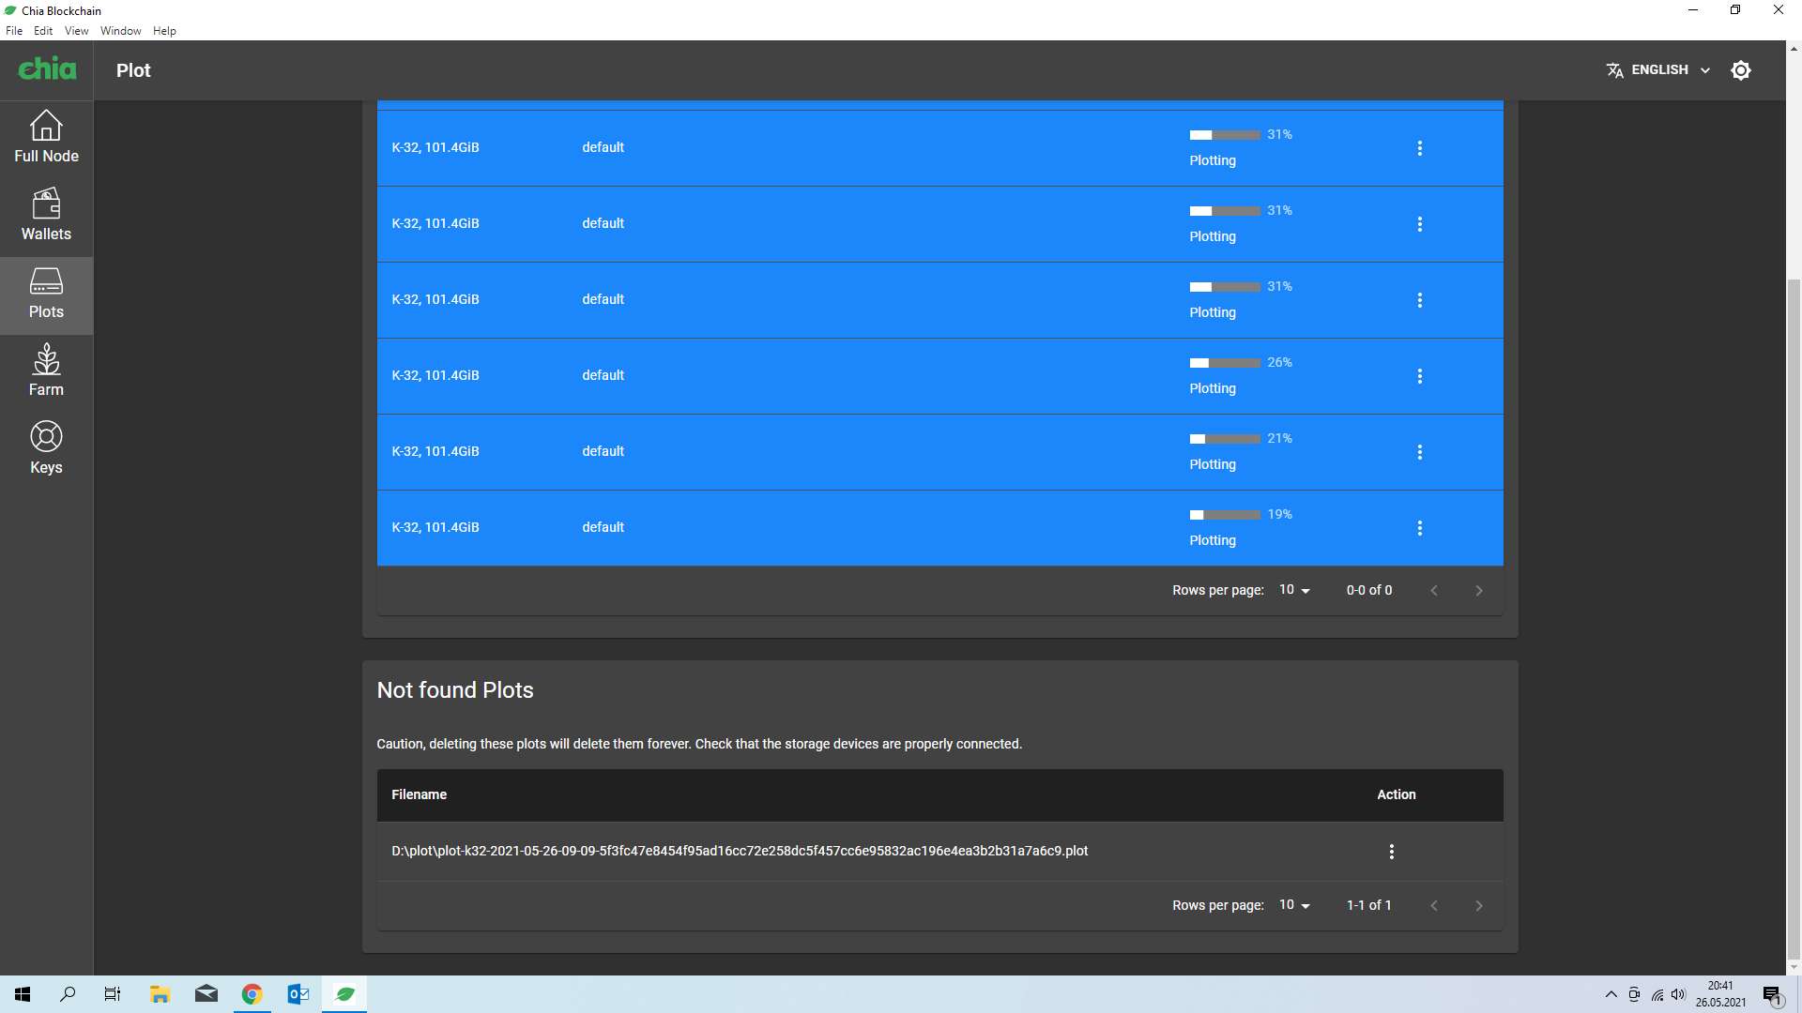Open File Explorer from the taskbar

160,994
